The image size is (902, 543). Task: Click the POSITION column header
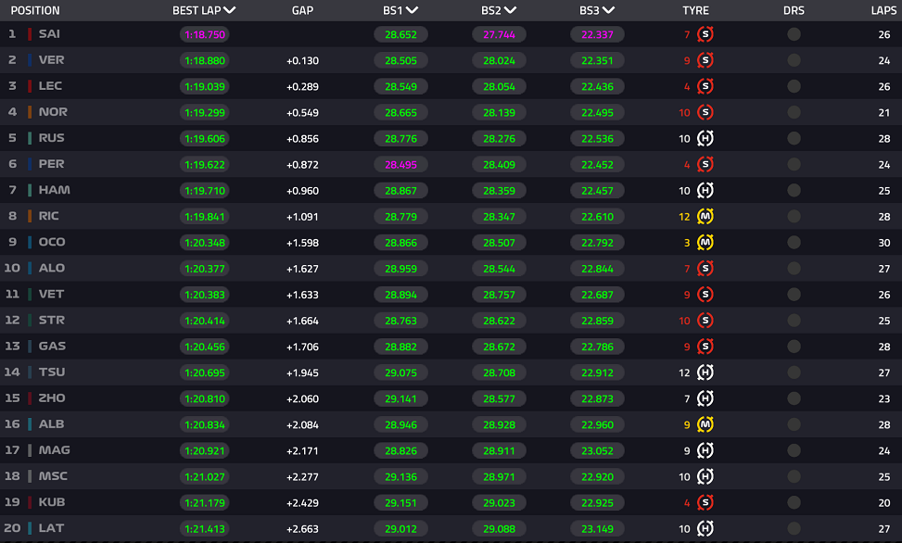tap(35, 10)
